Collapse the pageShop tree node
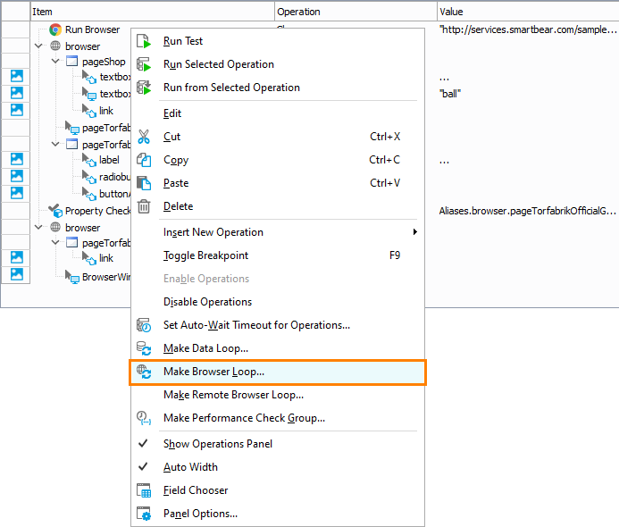619x527 pixels. point(55,63)
